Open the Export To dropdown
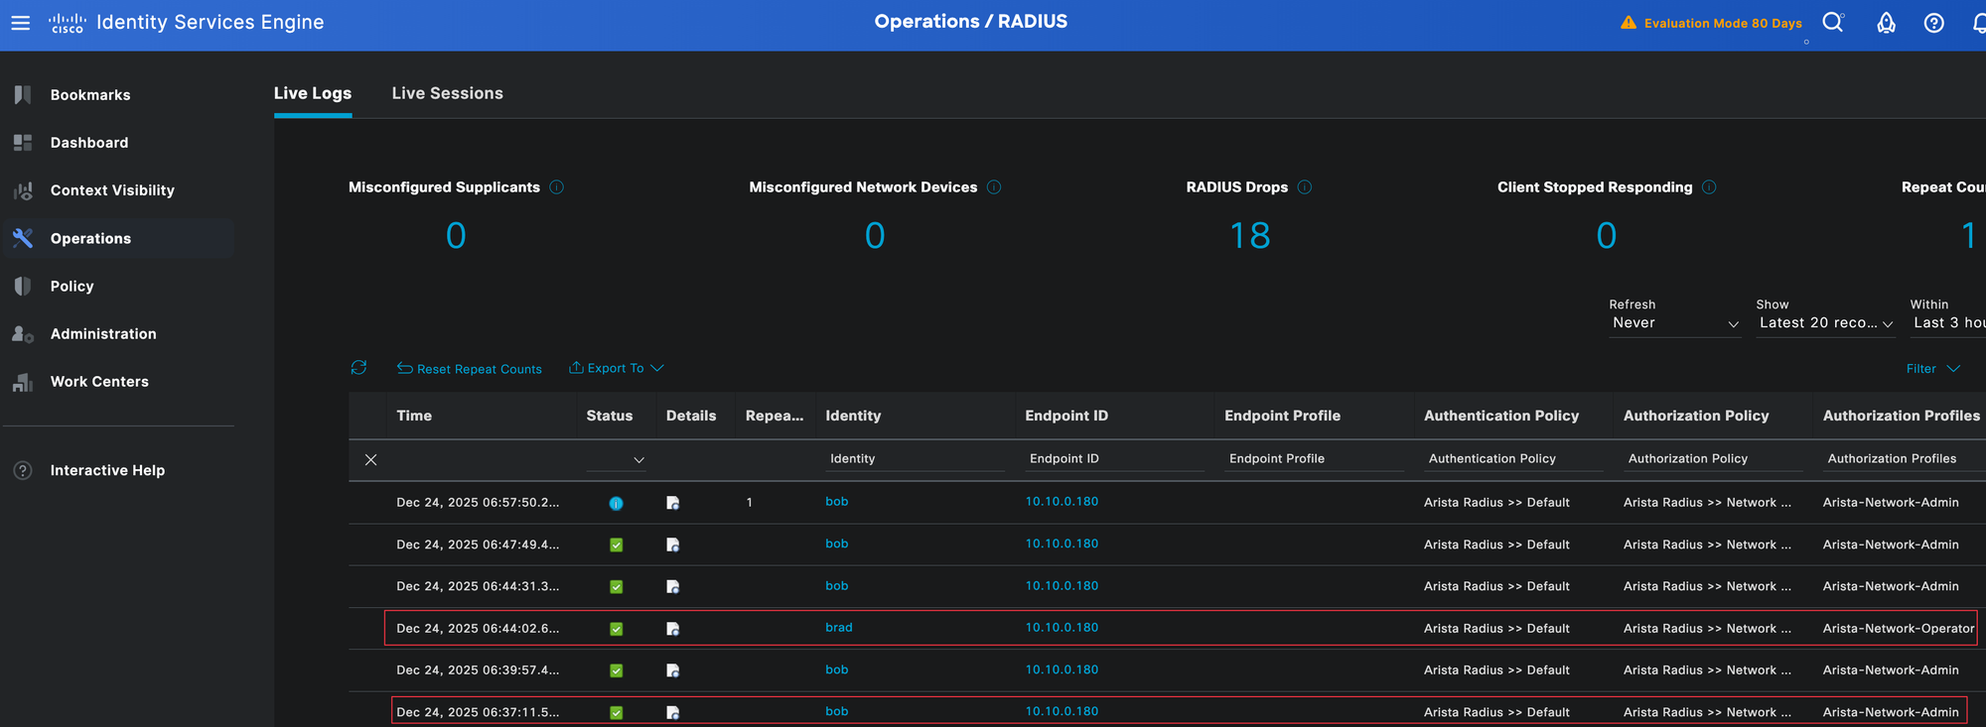Image resolution: width=1986 pixels, height=727 pixels. (x=616, y=368)
